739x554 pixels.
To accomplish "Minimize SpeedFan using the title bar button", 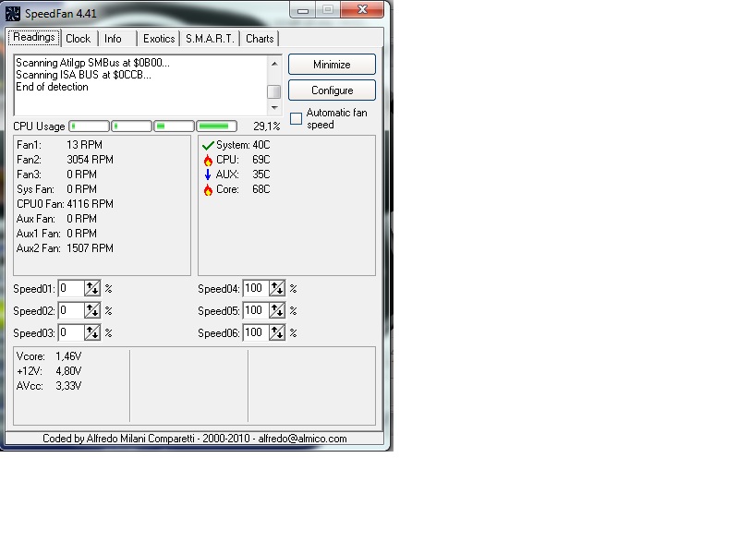I will (x=303, y=9).
